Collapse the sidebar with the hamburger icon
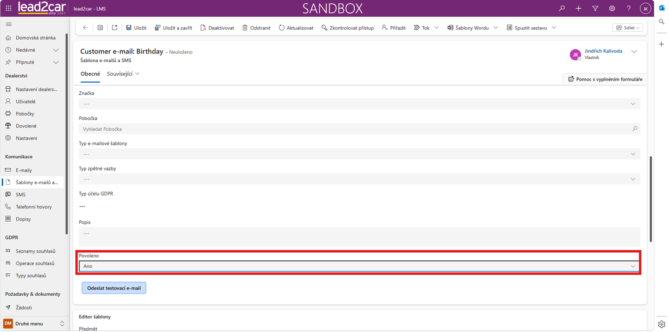The height and width of the screenshot is (332, 669). (x=9, y=24)
